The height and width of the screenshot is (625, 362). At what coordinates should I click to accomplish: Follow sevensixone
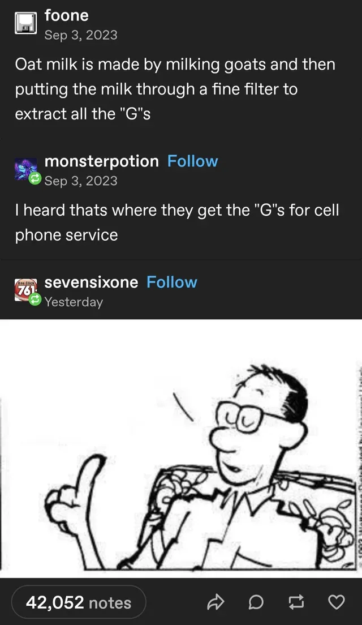171,282
